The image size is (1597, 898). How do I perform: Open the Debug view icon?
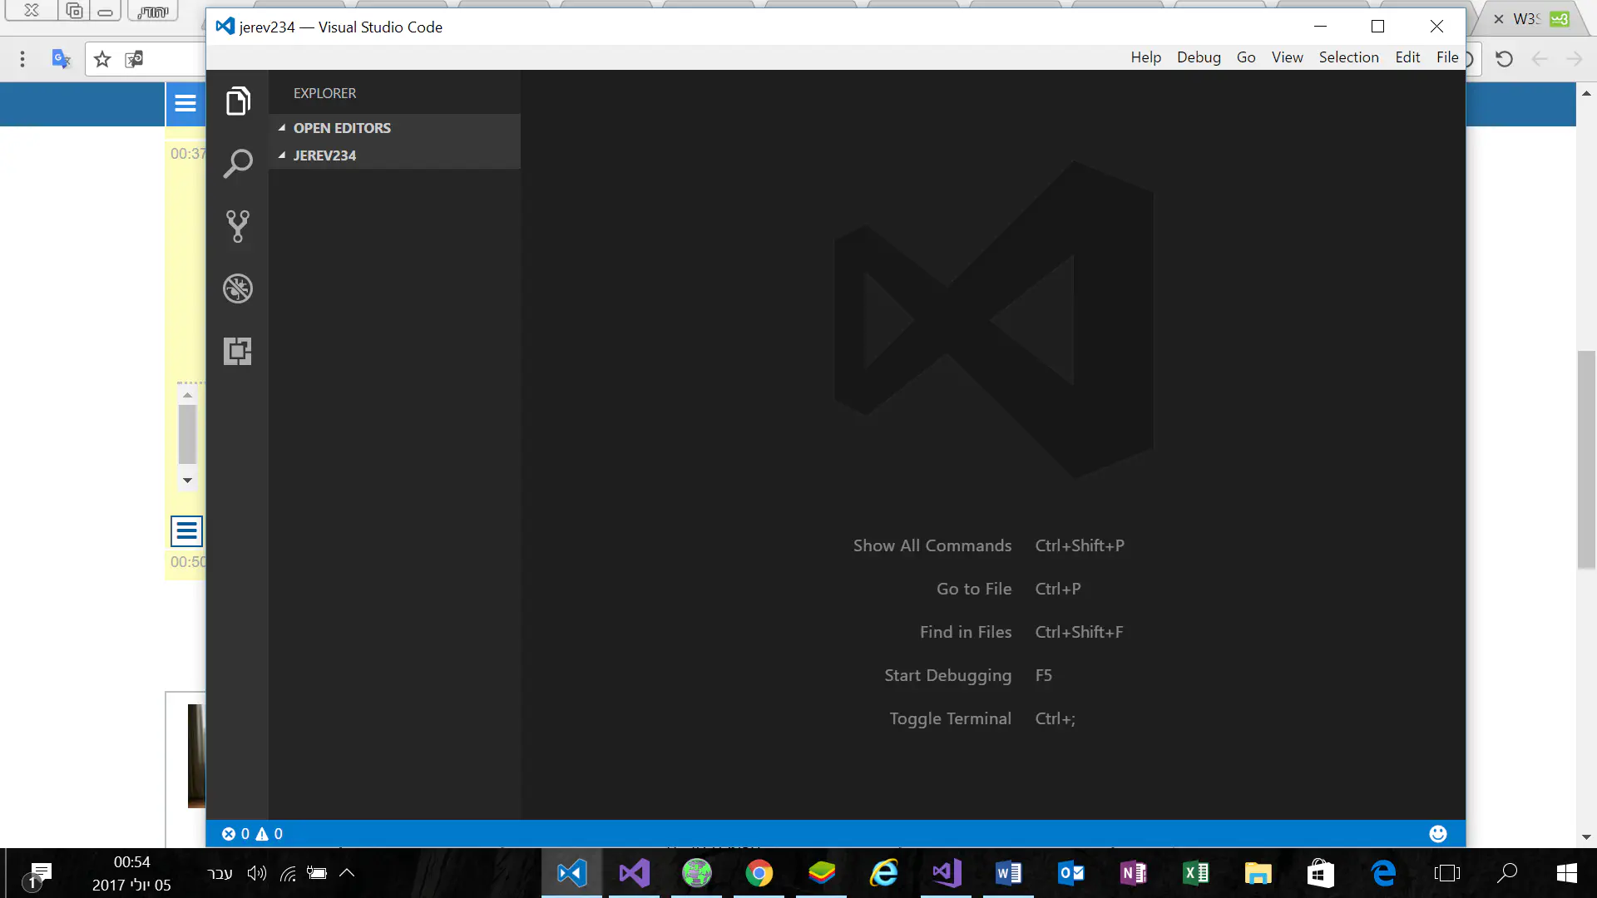point(238,289)
